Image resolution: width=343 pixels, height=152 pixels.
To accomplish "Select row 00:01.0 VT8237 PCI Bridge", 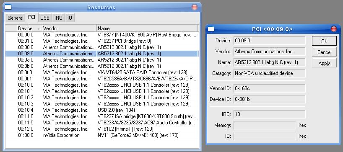I will 102,41.
